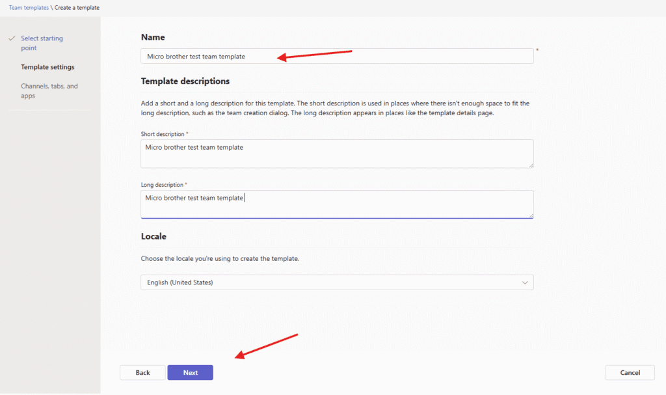
Task: Focus the template Name input field
Action: 336,57
